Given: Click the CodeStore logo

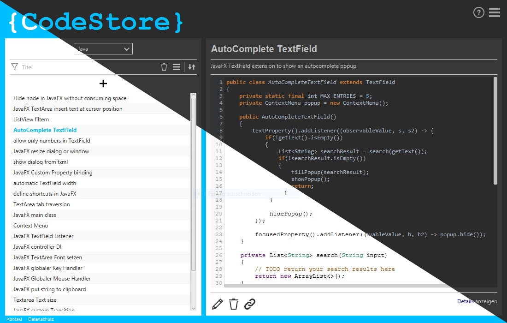Looking at the screenshot, I should pyautogui.click(x=96, y=22).
